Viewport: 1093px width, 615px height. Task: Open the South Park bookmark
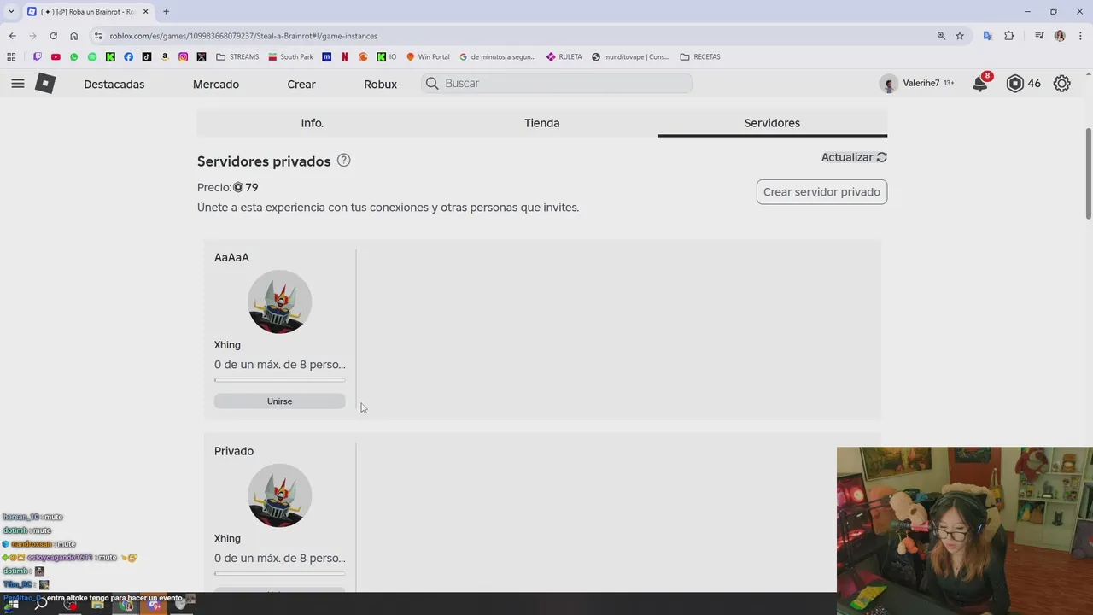pos(290,57)
